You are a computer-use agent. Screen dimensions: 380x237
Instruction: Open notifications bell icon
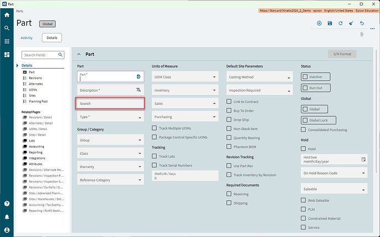point(7,217)
